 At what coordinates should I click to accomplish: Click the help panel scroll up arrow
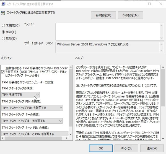(163, 67)
